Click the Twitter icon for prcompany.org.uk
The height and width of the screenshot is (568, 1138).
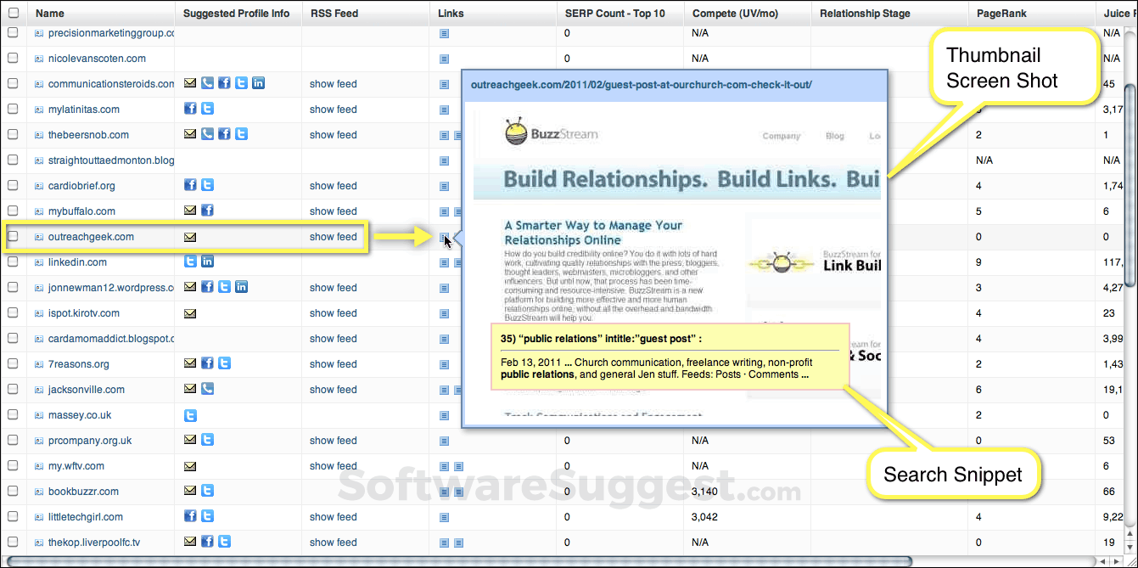pyautogui.click(x=207, y=440)
